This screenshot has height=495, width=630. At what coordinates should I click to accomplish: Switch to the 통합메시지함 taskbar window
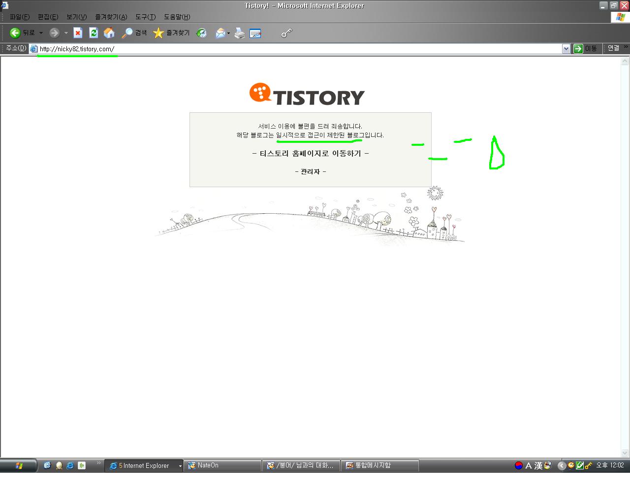[380, 465]
